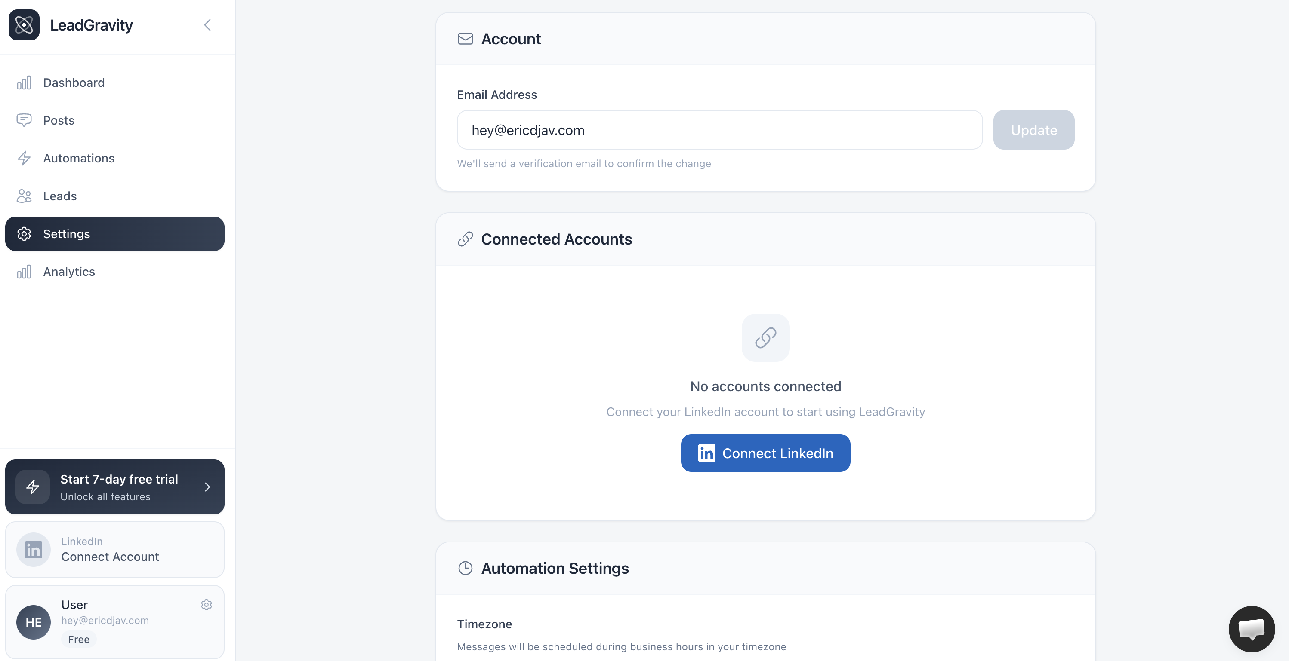Open Automations via the lightning bolt icon
The image size is (1289, 661).
[24, 158]
